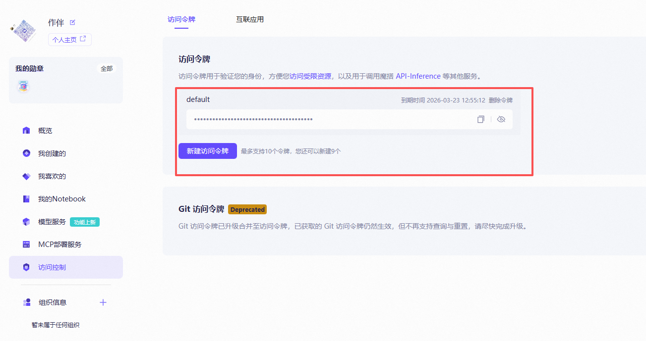The height and width of the screenshot is (341, 646).
Task: Open 我的Notebook using its book icon
Action: (26, 198)
